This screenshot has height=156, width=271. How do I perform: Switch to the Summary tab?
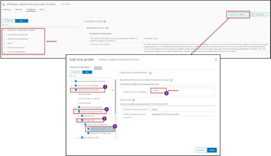coord(7,10)
